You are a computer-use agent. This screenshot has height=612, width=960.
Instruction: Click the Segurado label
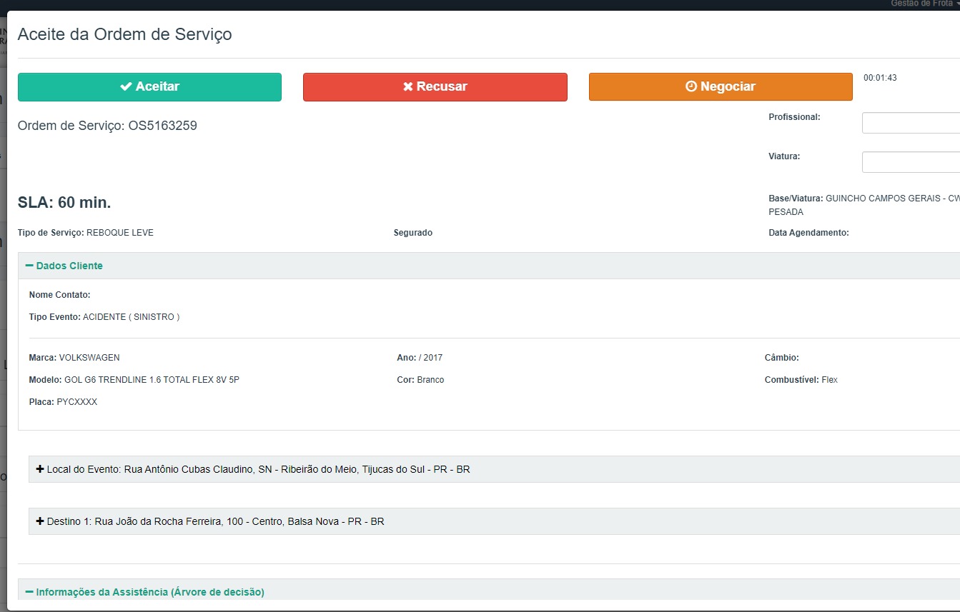coord(413,233)
